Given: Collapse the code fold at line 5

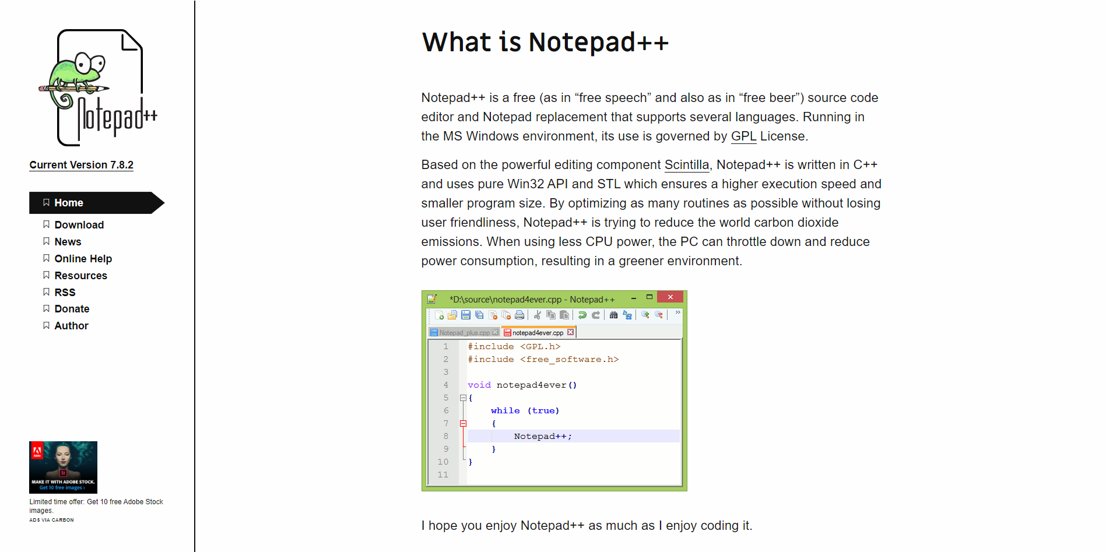Looking at the screenshot, I should click(462, 398).
